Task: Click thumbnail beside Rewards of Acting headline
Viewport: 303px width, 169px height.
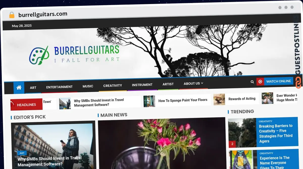Action: pyautogui.click(x=219, y=99)
